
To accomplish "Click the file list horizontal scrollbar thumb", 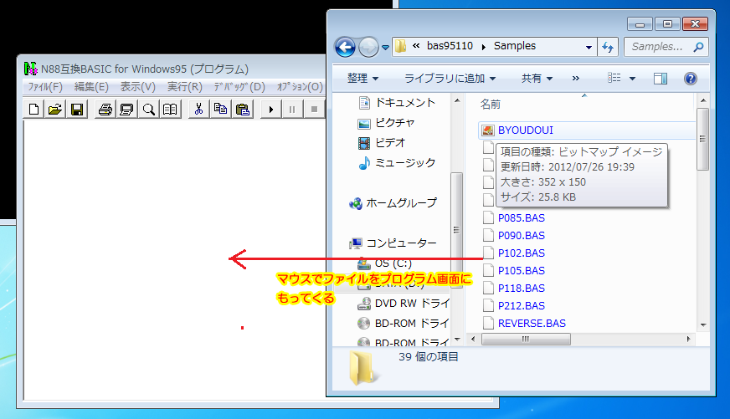I will tap(526, 339).
